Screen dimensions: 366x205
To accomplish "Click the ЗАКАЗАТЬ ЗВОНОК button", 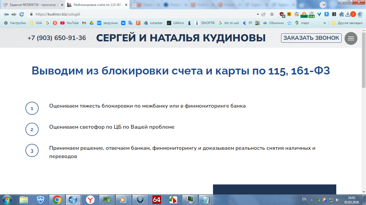I will coord(311,38).
